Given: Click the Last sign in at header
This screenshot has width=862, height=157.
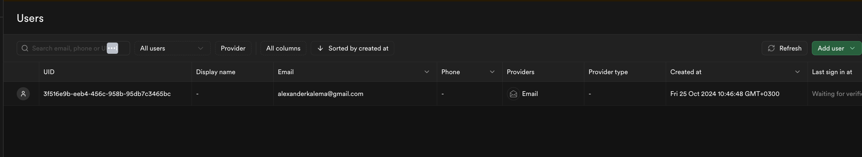Looking at the screenshot, I should tap(832, 72).
